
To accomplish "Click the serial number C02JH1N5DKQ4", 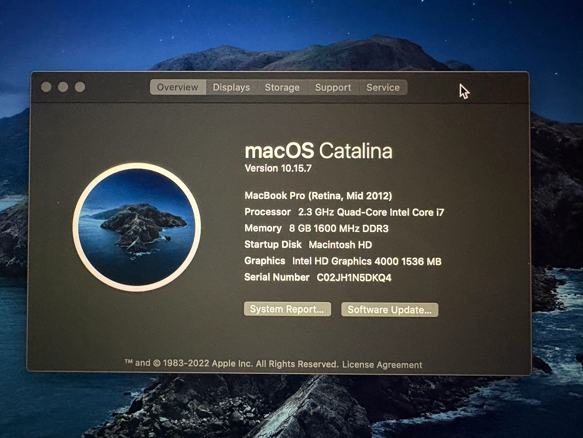I will pyautogui.click(x=354, y=278).
